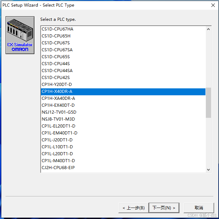This screenshot has height=219, width=219.
Task: Choose NSJ12-TV01-G5D PLC type
Action: point(123,112)
